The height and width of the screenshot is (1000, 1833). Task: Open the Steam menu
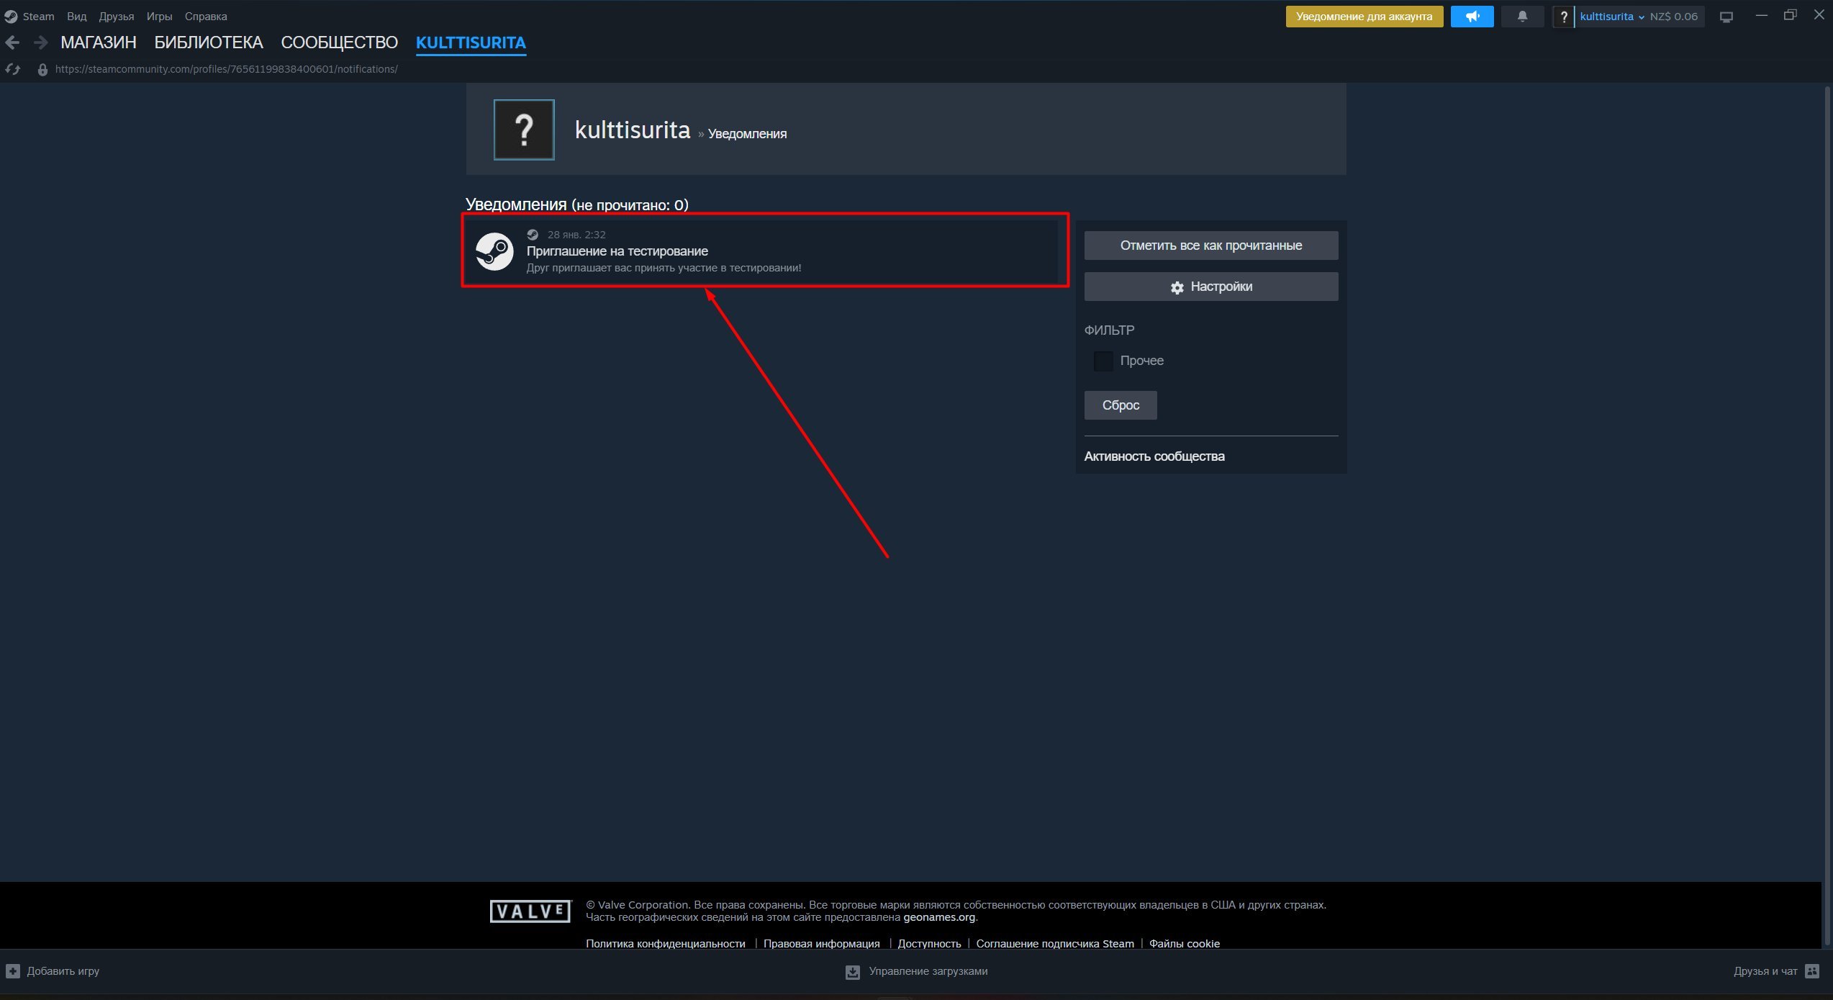[x=38, y=16]
